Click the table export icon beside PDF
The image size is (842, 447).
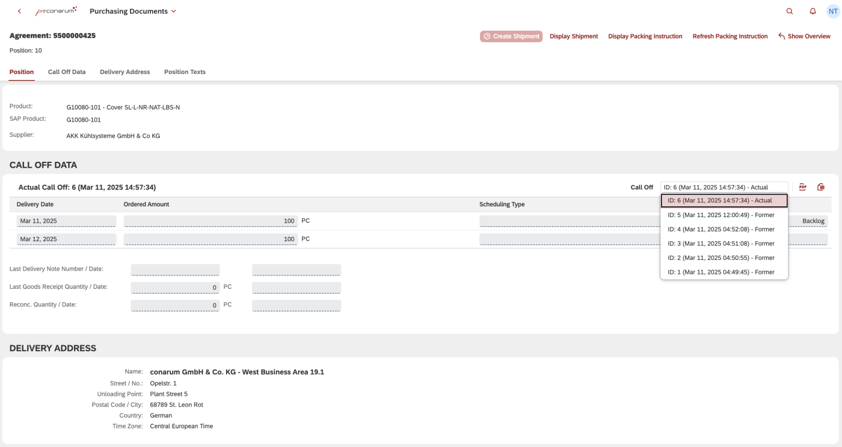pos(821,187)
